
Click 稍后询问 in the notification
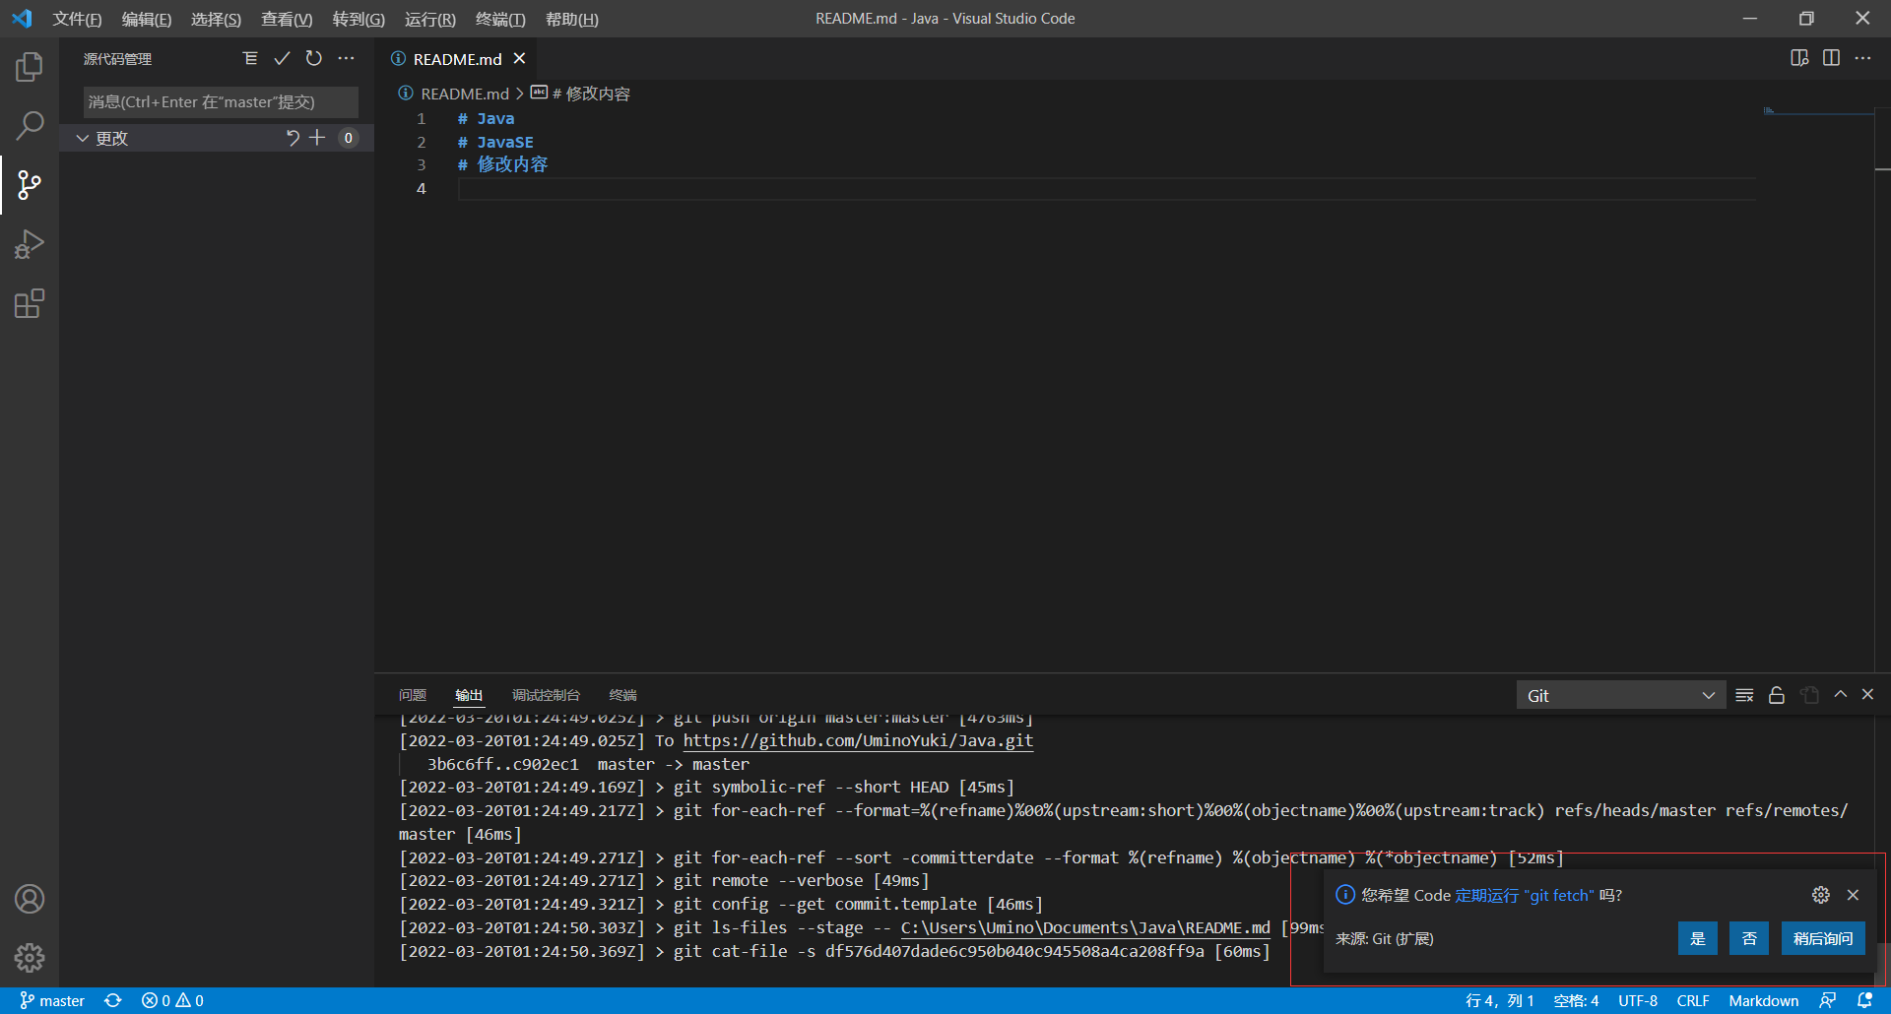pyautogui.click(x=1823, y=938)
